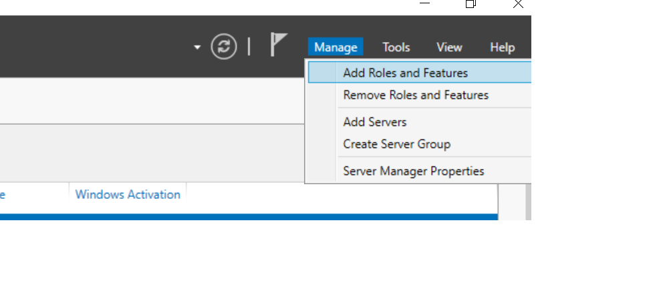The image size is (665, 293).
Task: Select the highlighted blue server row
Action: click(x=247, y=217)
